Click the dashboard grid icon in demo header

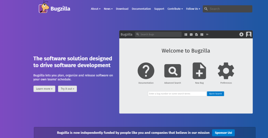(202, 34)
